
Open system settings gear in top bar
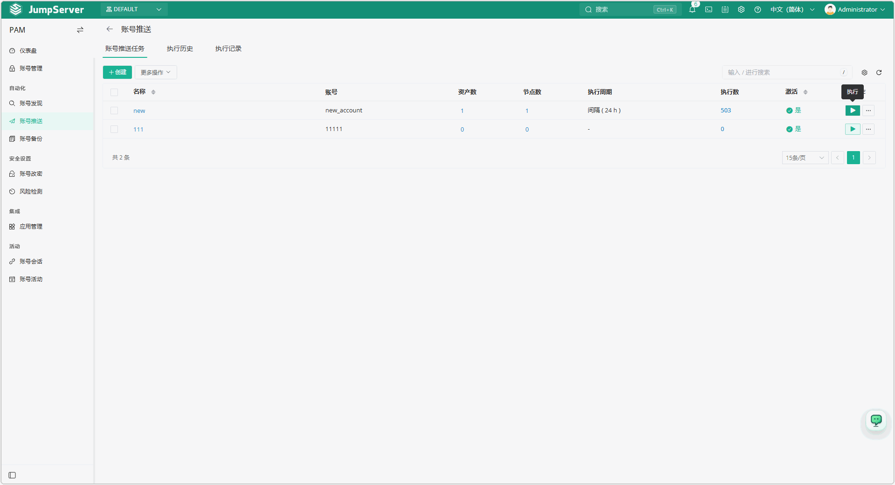click(x=741, y=9)
